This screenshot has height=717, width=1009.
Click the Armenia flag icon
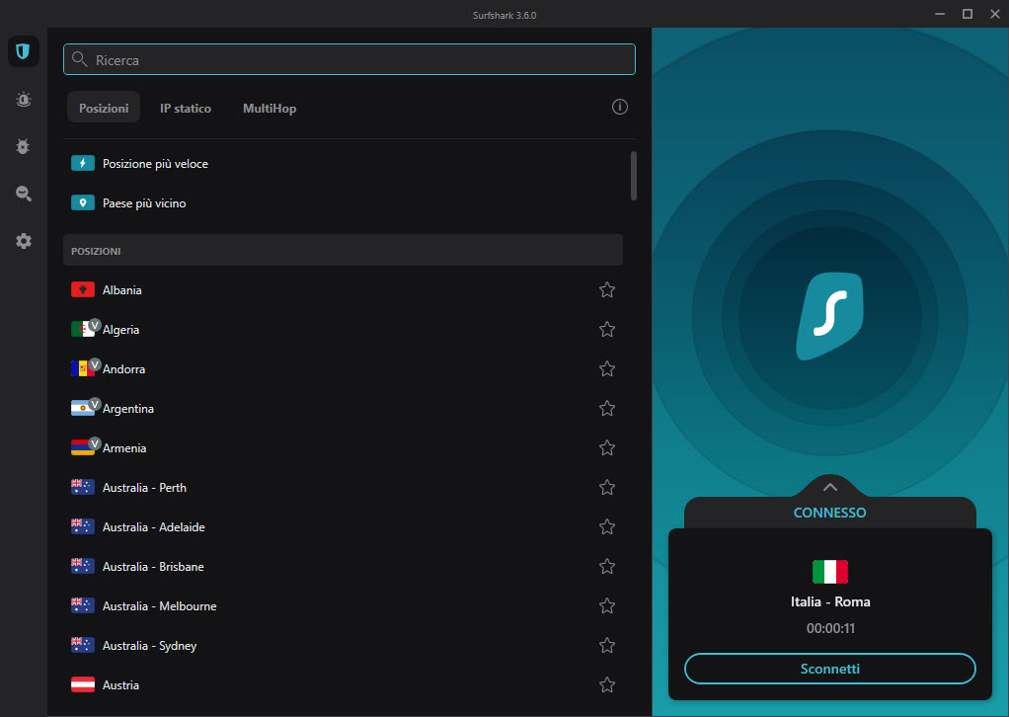[82, 447]
